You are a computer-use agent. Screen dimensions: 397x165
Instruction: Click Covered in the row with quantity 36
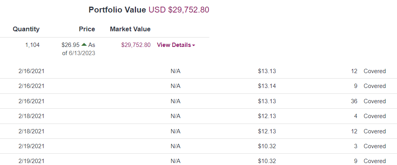click(x=375, y=101)
